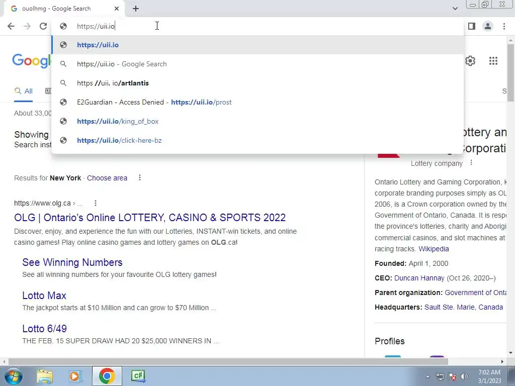This screenshot has width=515, height=386.
Task: Open the tab search chevron
Action: coord(455,9)
